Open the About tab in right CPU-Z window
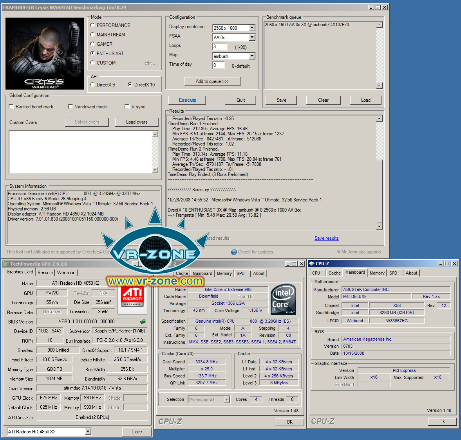Image resolution: width=461 pixels, height=440 pixels. point(411,273)
